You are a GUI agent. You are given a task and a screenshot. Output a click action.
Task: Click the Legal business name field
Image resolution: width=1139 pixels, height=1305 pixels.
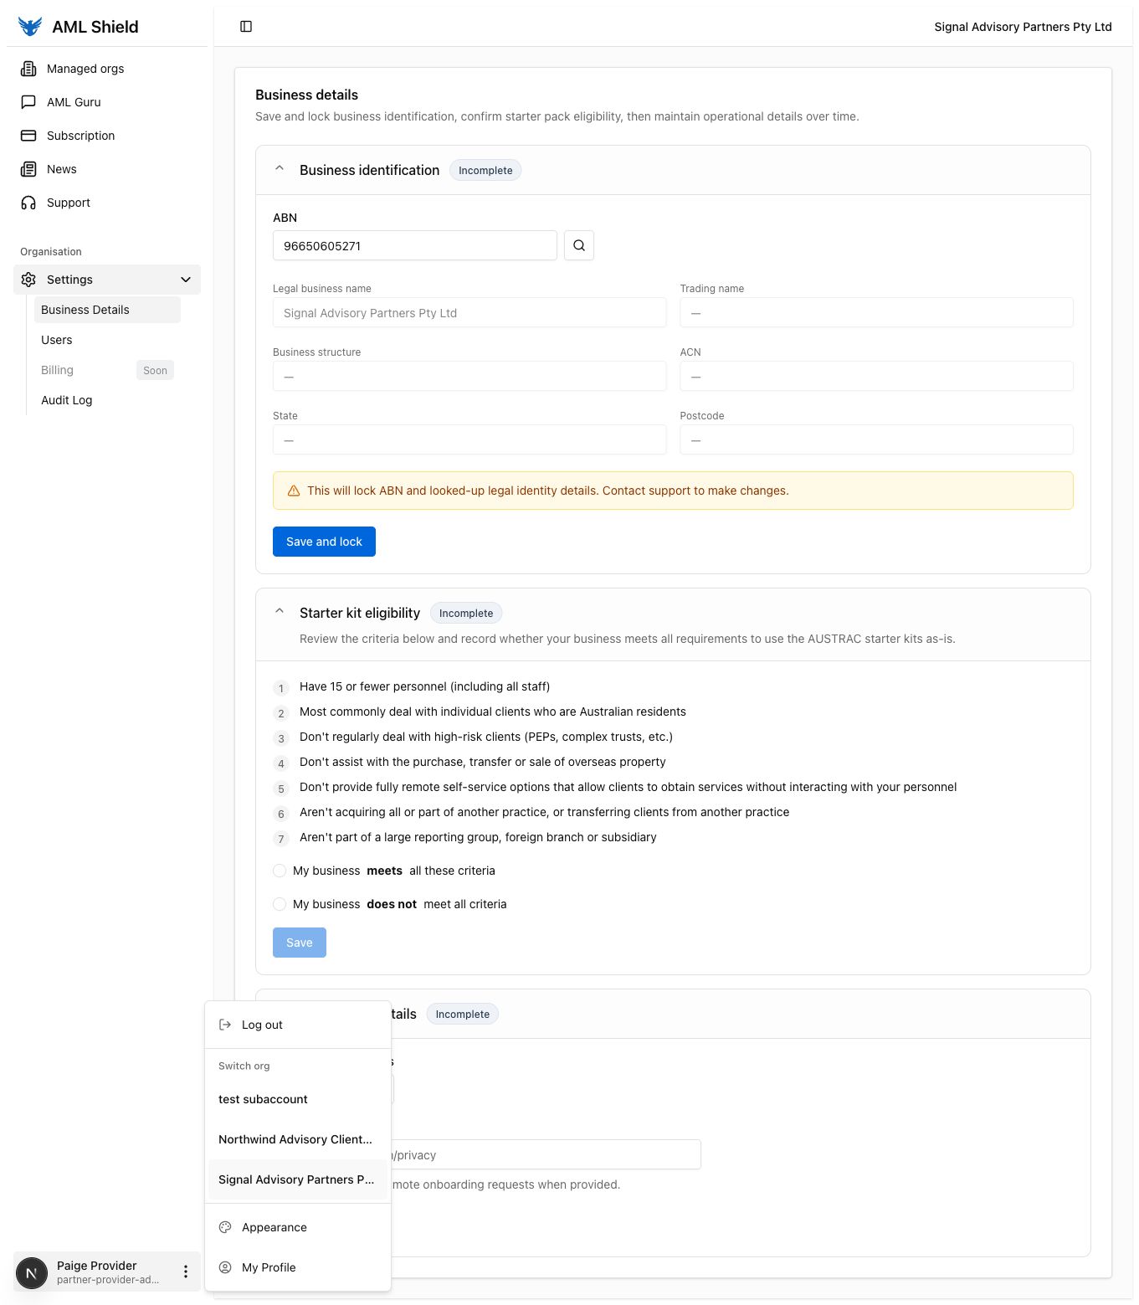pos(469,312)
